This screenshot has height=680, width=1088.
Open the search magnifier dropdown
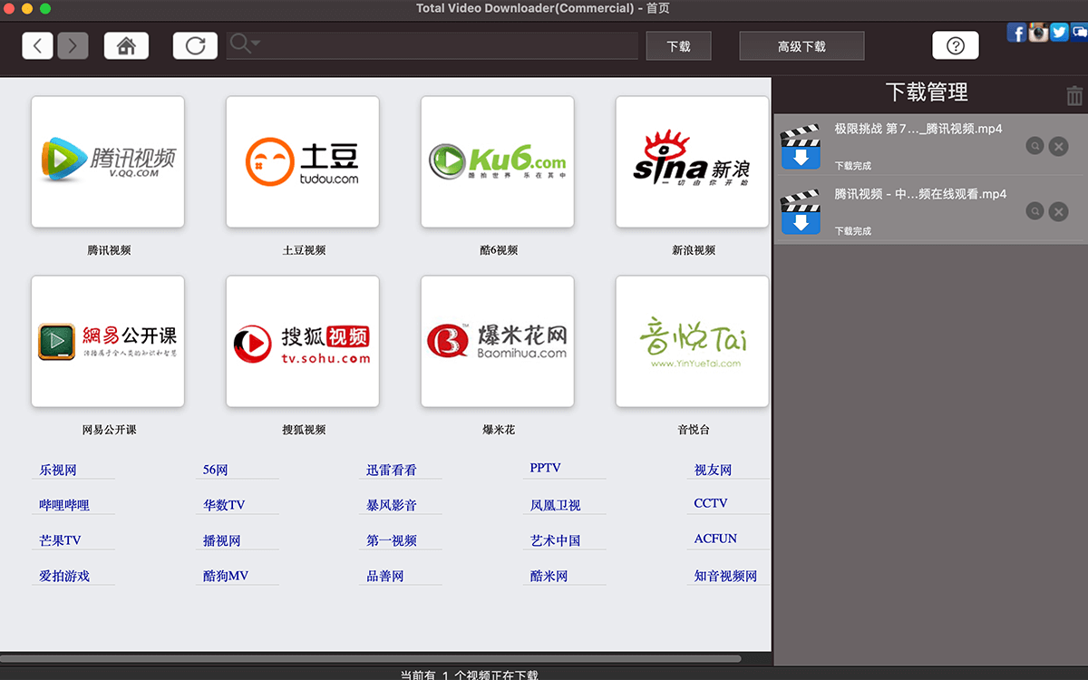245,44
